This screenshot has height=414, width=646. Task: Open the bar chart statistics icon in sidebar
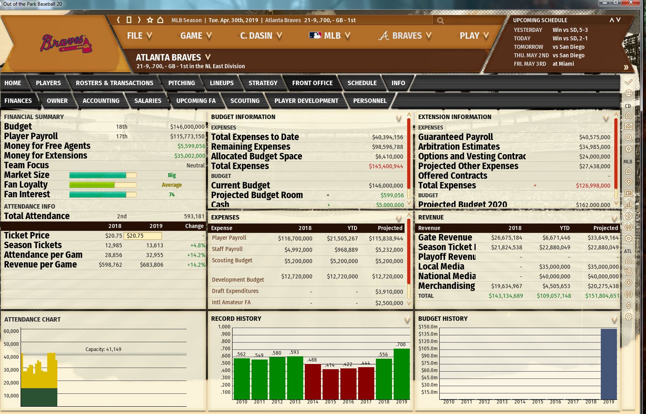tap(629, 205)
